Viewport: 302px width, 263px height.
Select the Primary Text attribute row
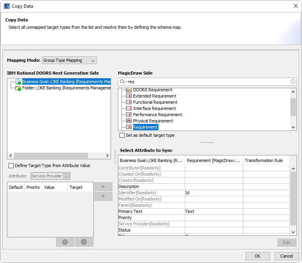pos(130,211)
